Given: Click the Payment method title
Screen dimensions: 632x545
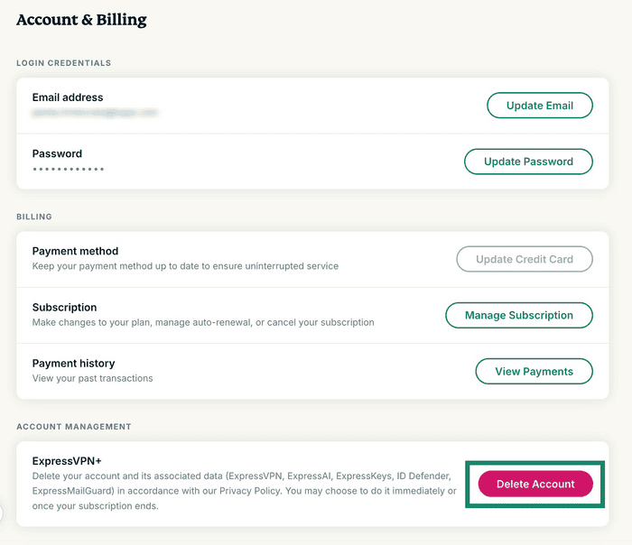Looking at the screenshot, I should pyautogui.click(x=75, y=251).
